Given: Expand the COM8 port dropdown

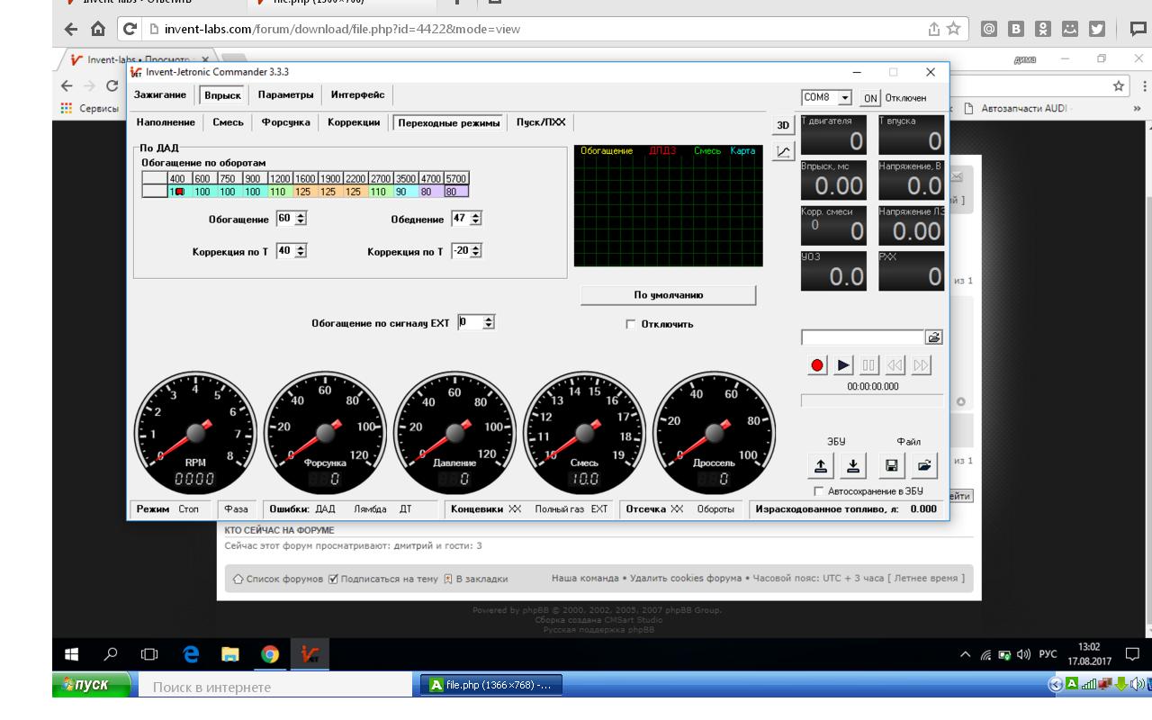Looking at the screenshot, I should (845, 97).
